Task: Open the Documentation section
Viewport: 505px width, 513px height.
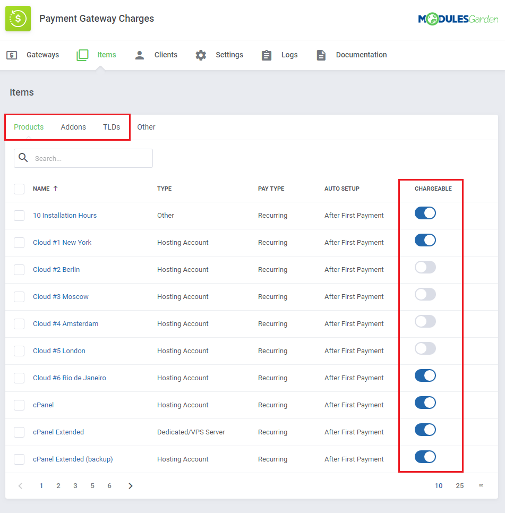Action: (362, 55)
